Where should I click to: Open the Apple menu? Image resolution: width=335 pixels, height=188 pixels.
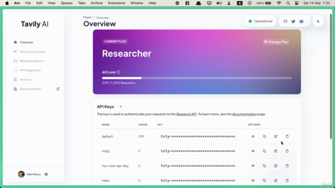(x=7, y=3)
